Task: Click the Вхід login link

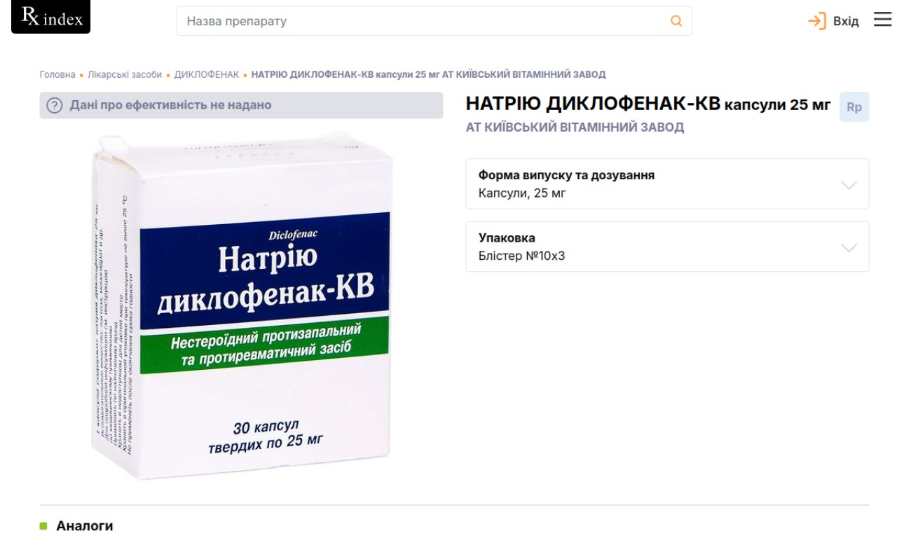Action: click(x=846, y=21)
